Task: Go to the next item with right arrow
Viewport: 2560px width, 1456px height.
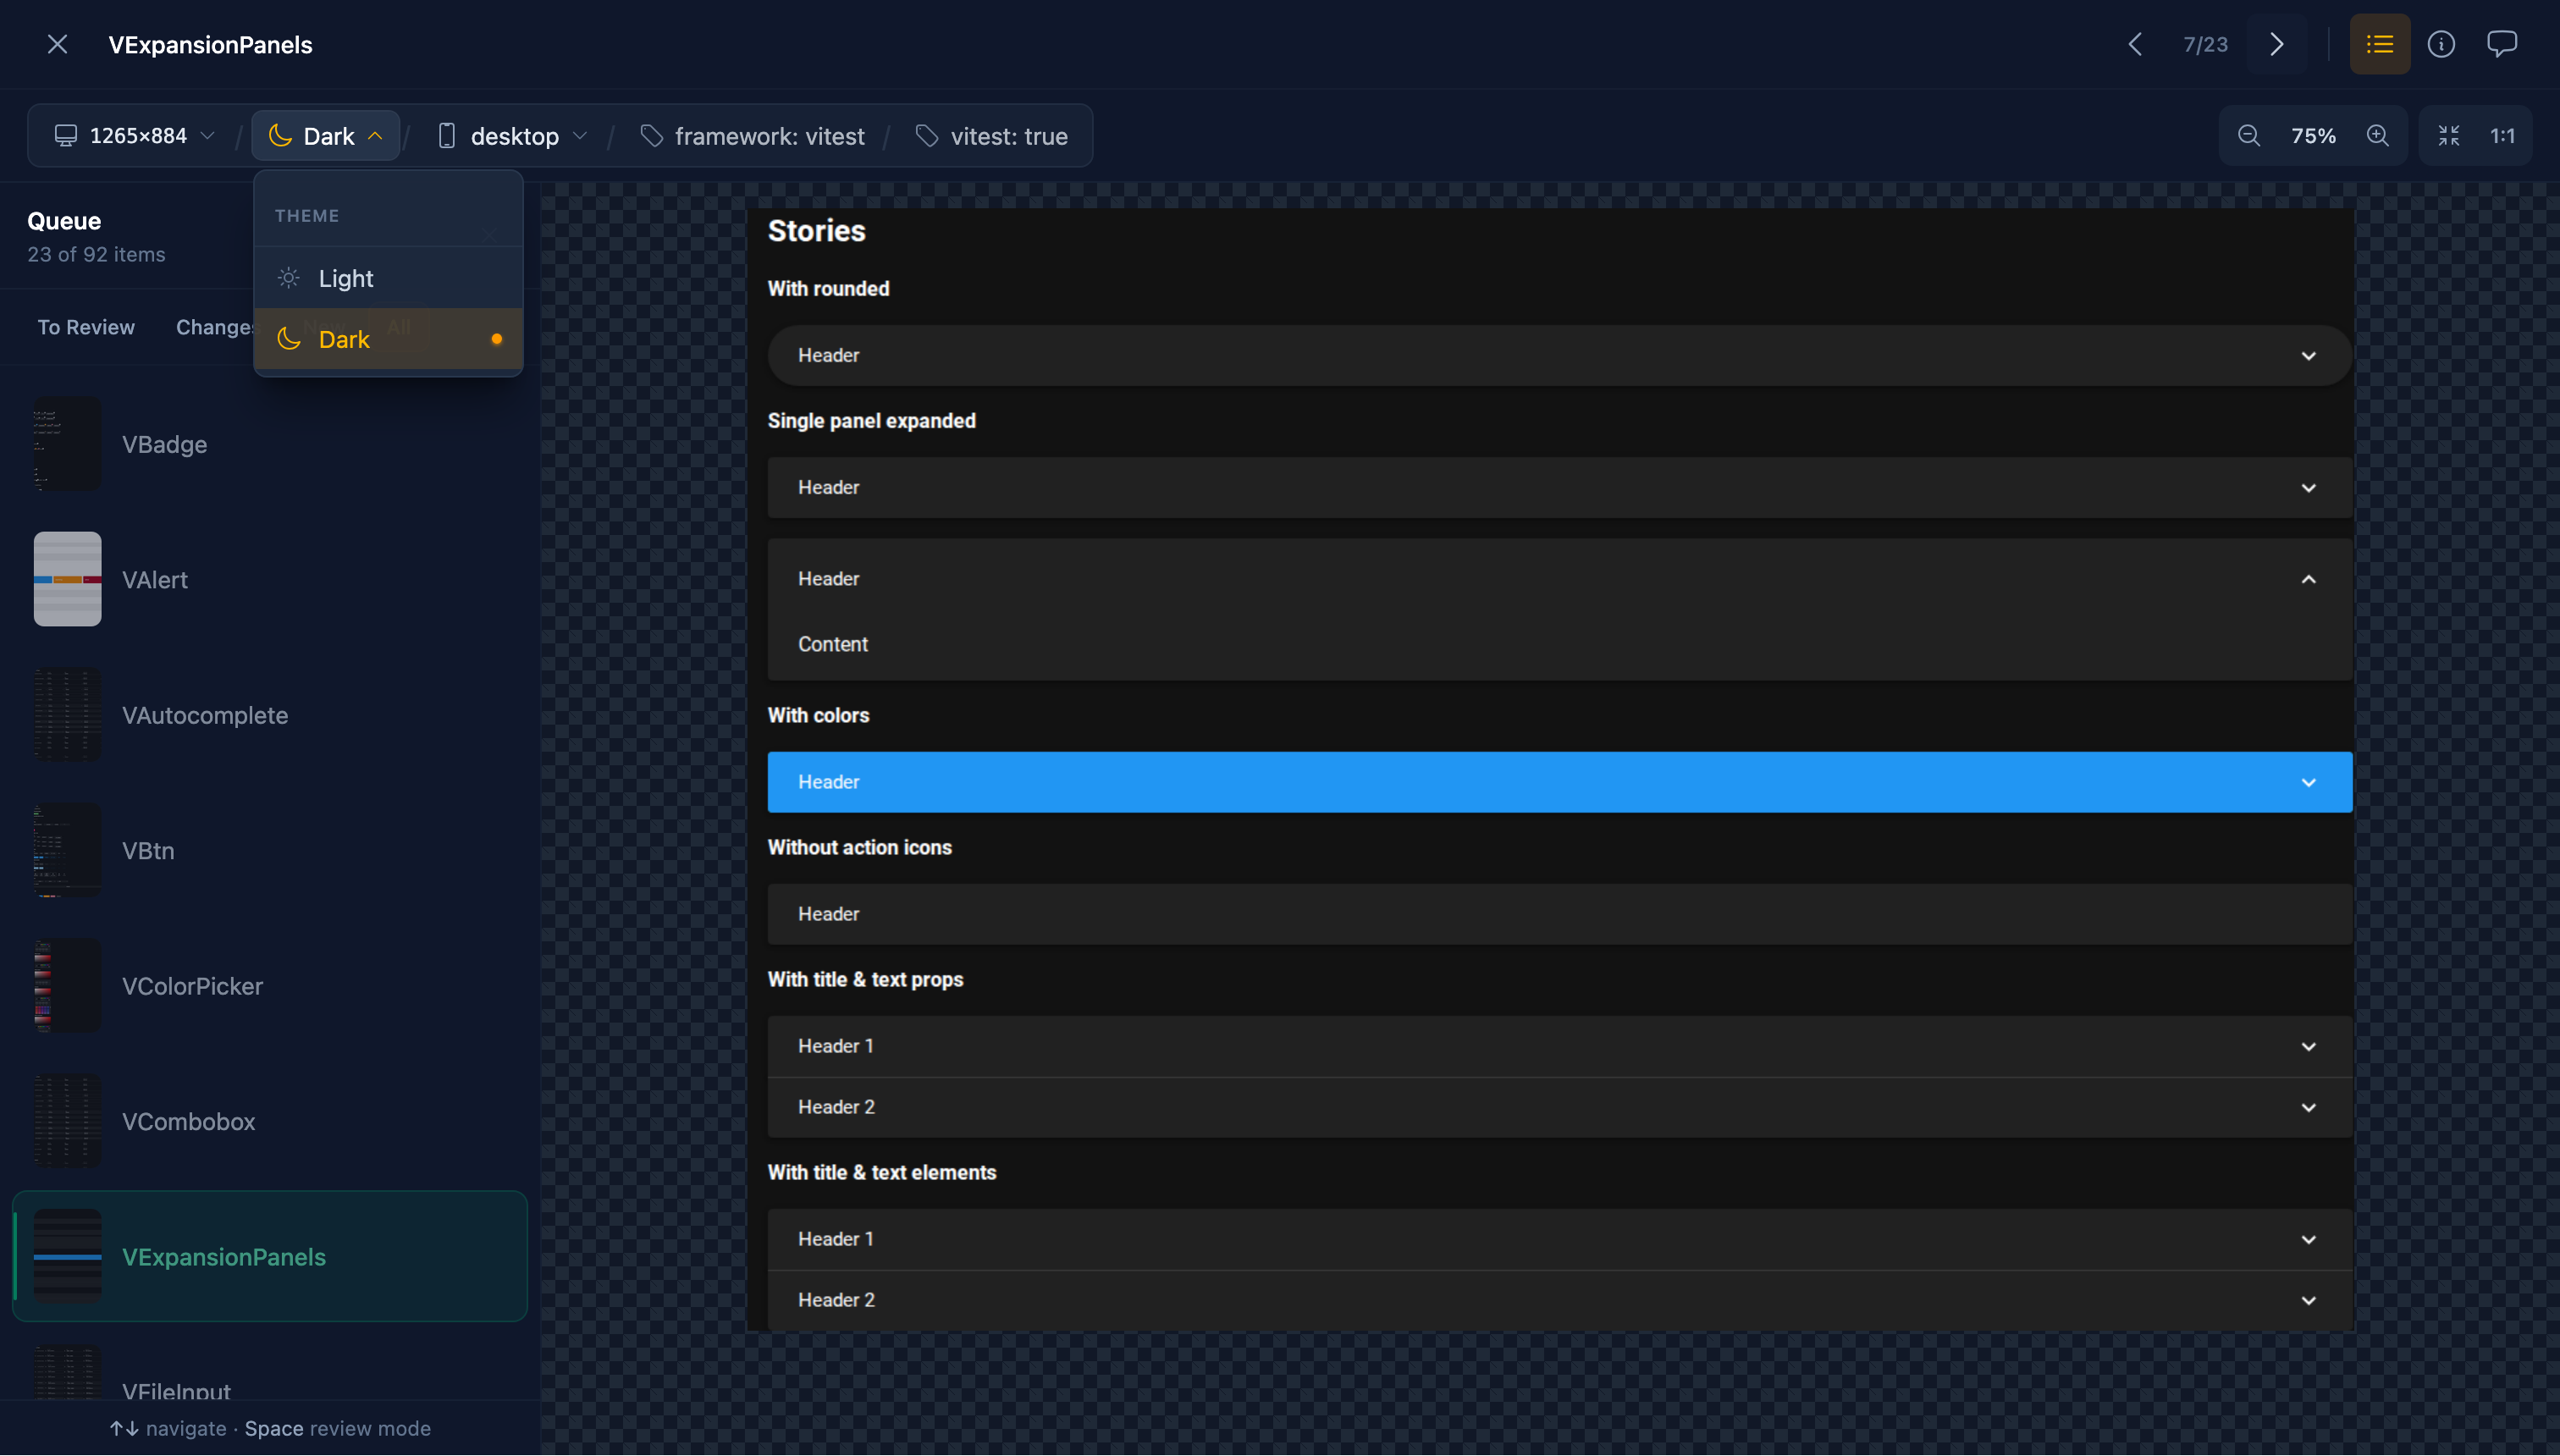Action: pos(2276,44)
